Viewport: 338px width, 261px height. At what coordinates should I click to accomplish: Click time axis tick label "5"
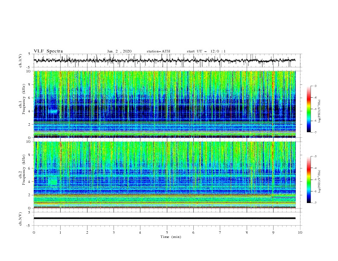click(167, 232)
